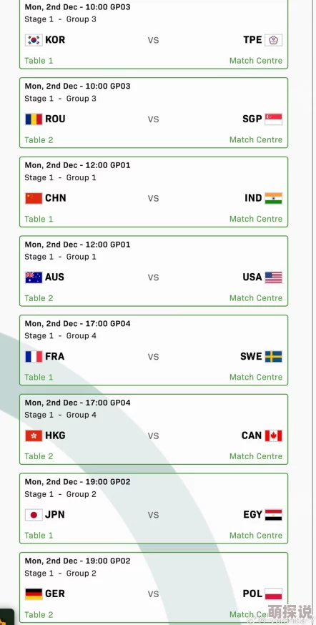Click the Australia flag icon
This screenshot has height=625, width=316.
coord(34,277)
